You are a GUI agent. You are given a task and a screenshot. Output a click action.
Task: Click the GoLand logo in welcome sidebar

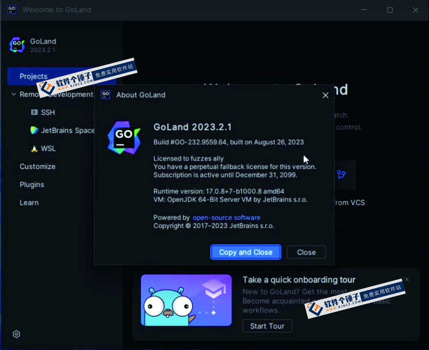pos(17,45)
